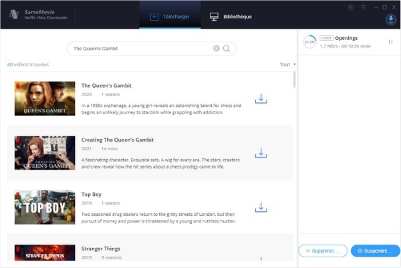
Task: Pause the Openings download
Action: pos(390,41)
